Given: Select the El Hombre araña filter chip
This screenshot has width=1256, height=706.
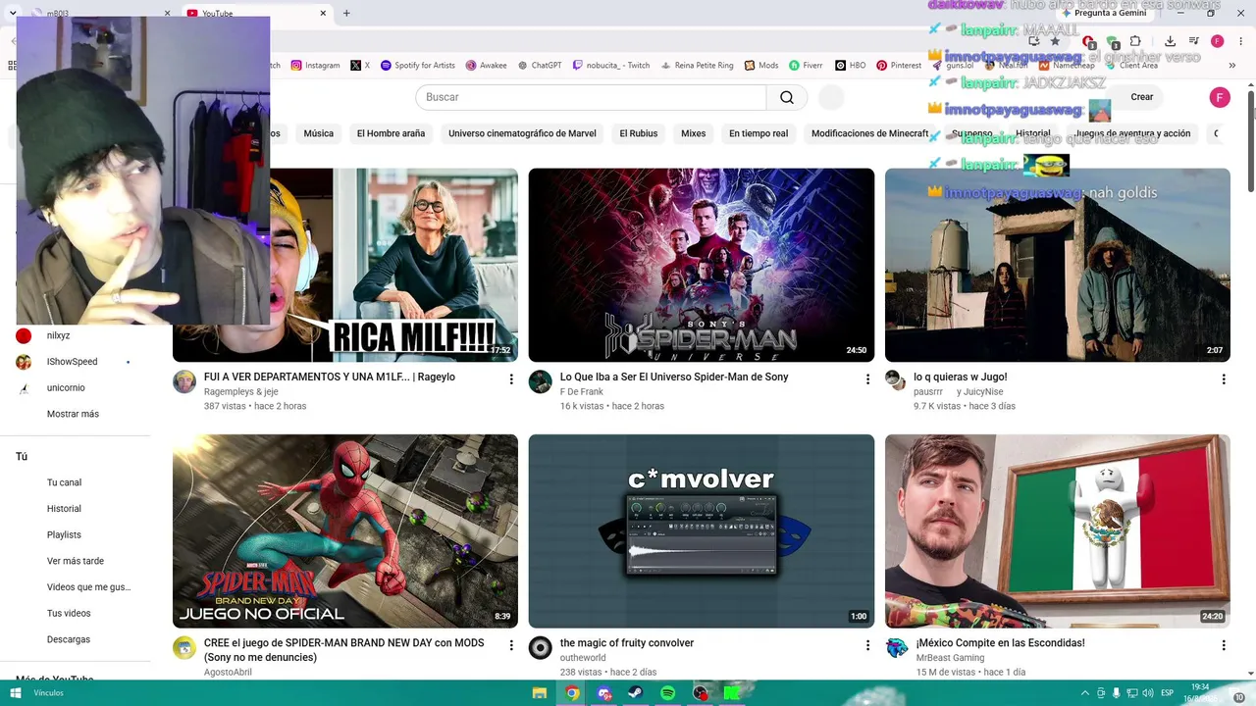Looking at the screenshot, I should click(391, 133).
